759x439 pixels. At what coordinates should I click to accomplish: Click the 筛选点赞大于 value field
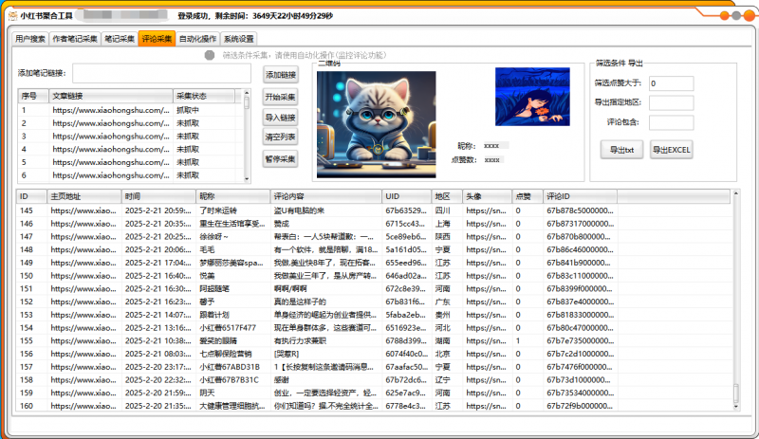coord(671,83)
